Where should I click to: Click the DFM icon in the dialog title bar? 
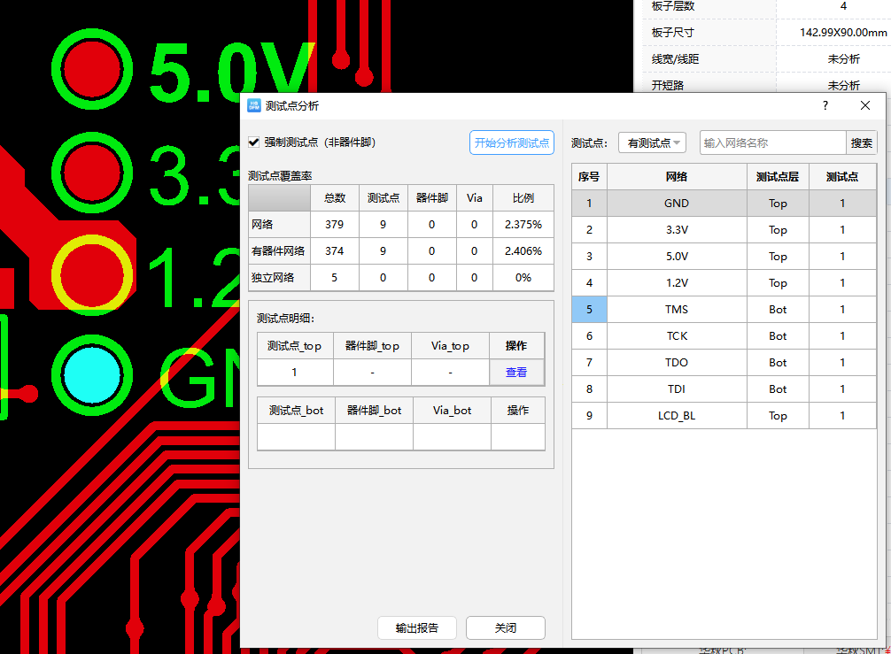pos(253,105)
